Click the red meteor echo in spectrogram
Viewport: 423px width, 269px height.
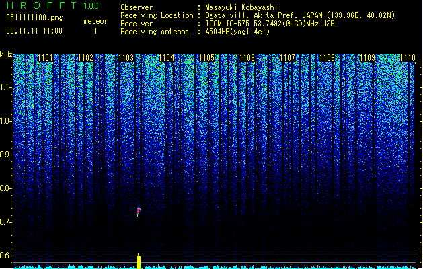(x=138, y=212)
